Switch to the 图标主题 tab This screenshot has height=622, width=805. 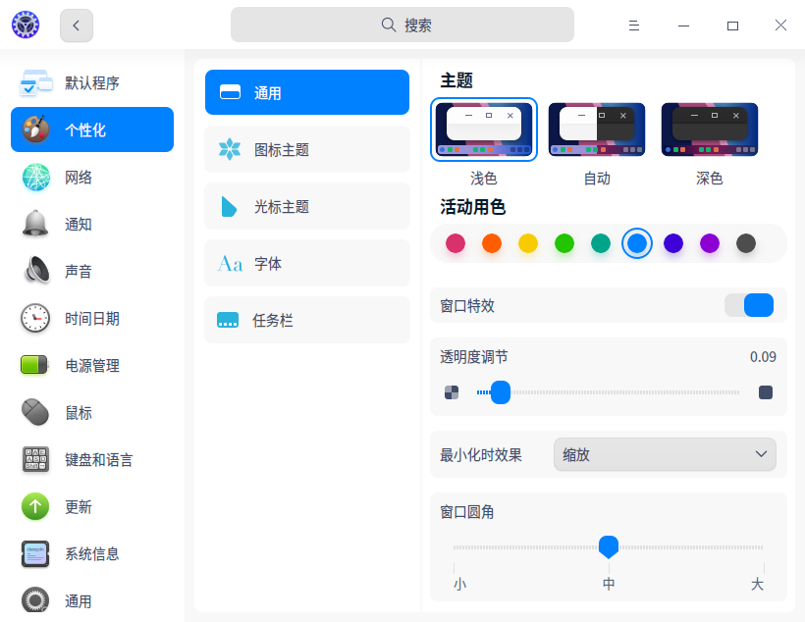point(306,149)
